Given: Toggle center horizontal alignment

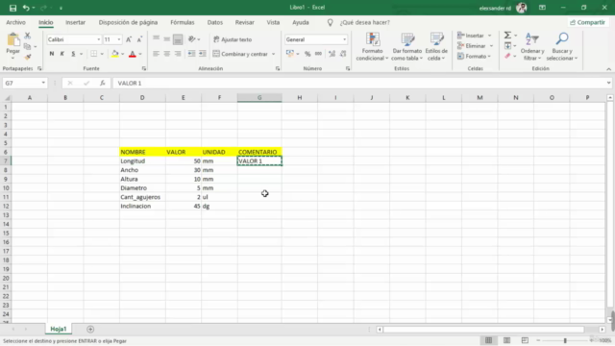Looking at the screenshot, I should (x=166, y=54).
